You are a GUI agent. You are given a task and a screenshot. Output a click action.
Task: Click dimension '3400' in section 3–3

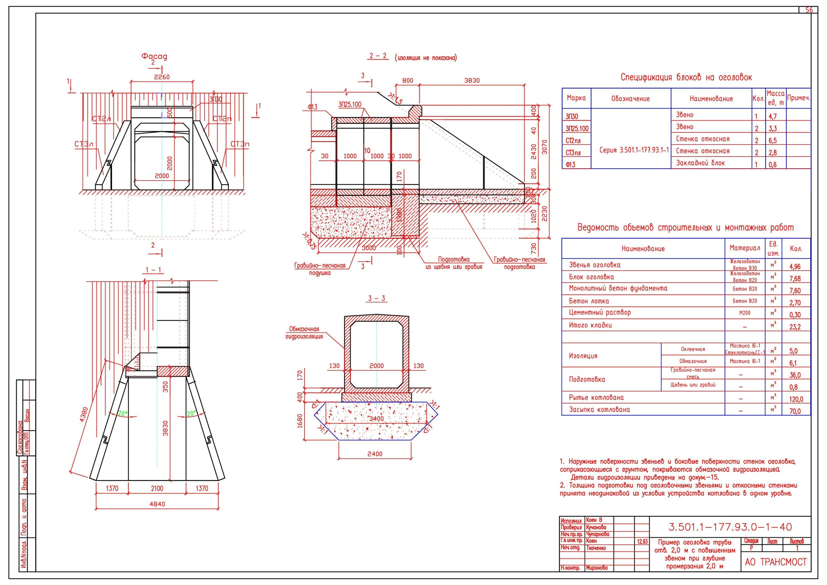(376, 419)
